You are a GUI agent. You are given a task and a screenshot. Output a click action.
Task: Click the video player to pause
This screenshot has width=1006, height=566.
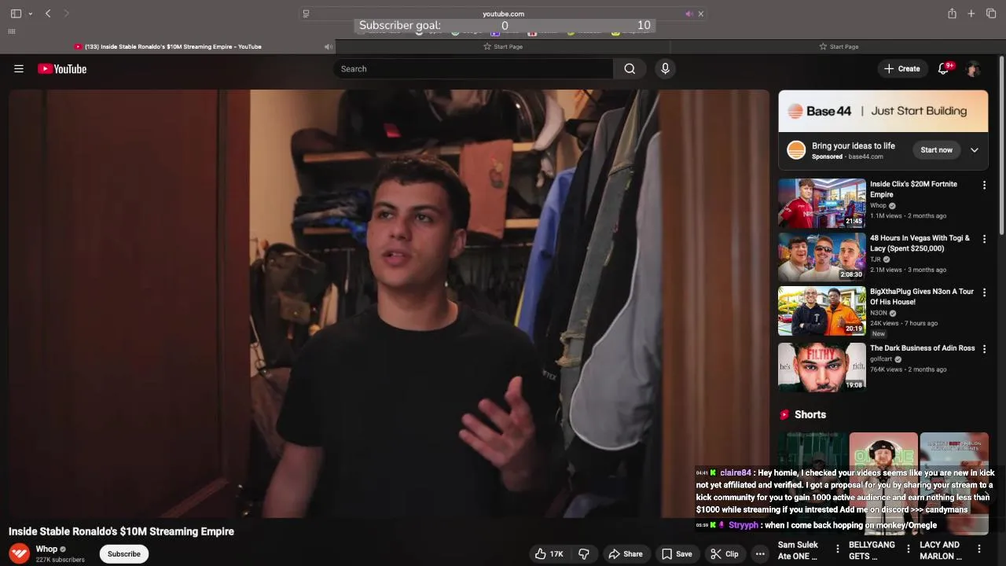389,303
